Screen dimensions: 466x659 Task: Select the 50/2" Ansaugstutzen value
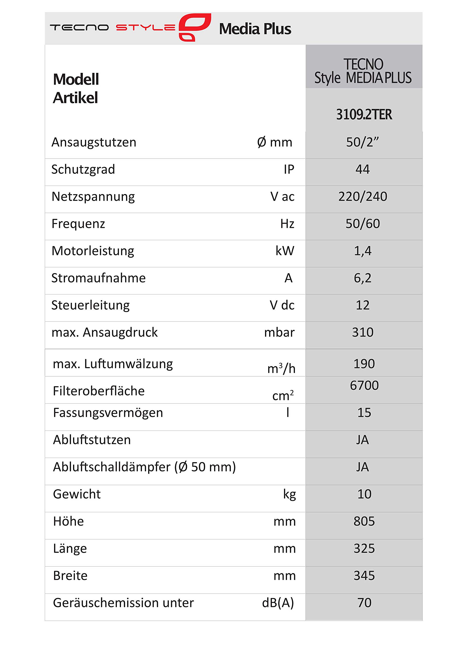(362, 142)
